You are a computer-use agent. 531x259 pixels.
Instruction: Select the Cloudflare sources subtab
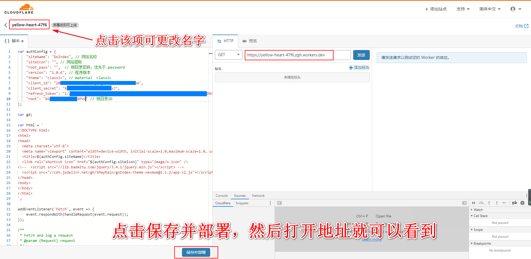[x=223, y=203]
